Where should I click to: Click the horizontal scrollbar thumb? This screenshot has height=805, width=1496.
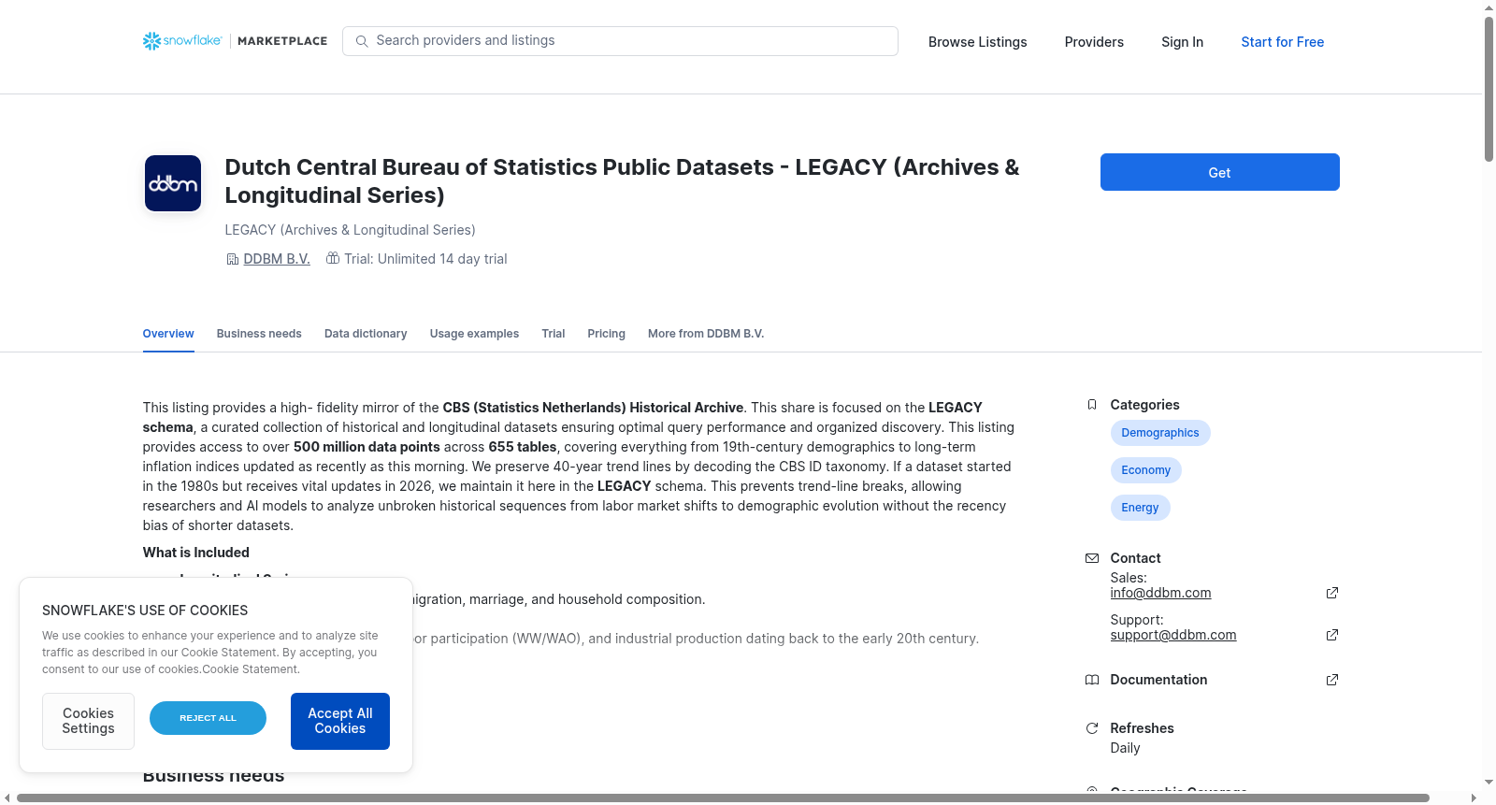click(723, 798)
